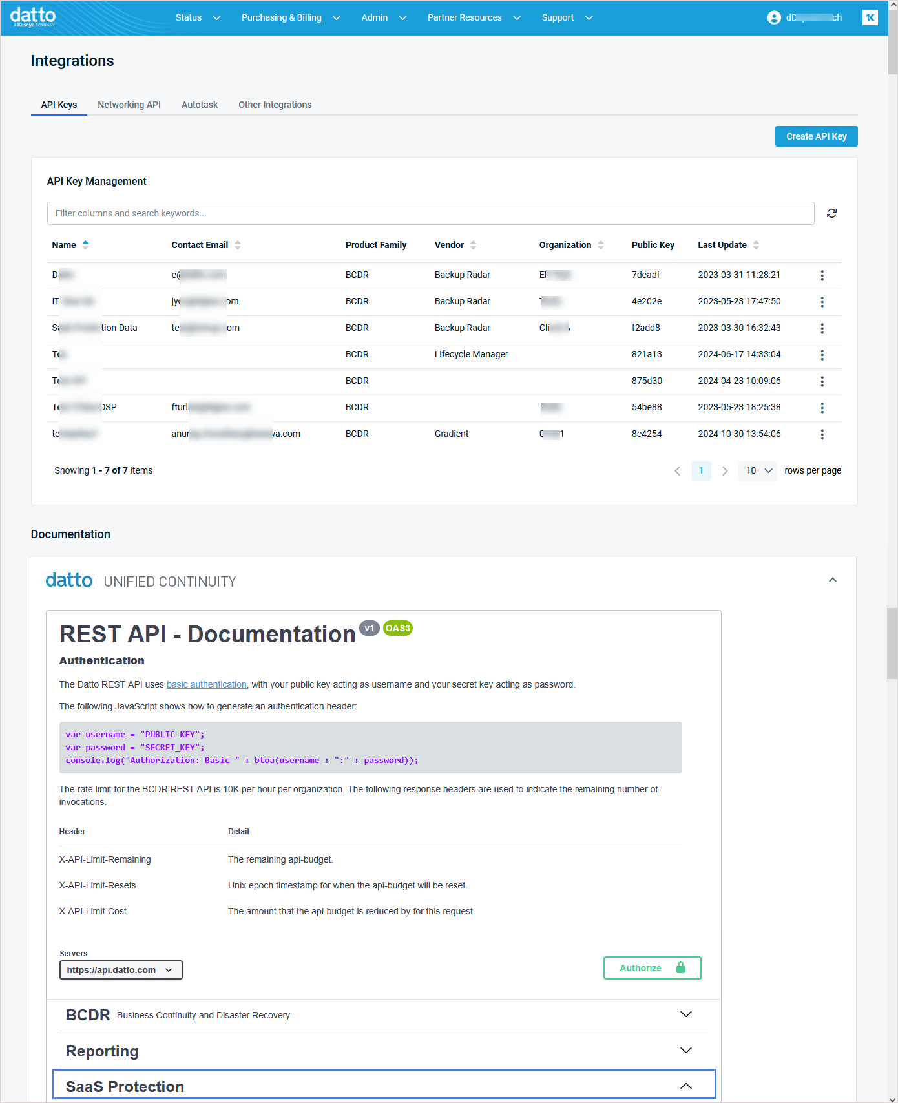Focus the filter columns search field

click(430, 213)
